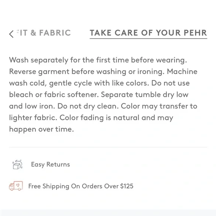Click the left chevron arrow beside the tabs

point(11,34)
